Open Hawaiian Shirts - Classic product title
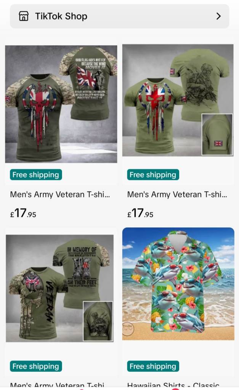Image resolution: width=239 pixels, height=390 pixels. point(173,386)
